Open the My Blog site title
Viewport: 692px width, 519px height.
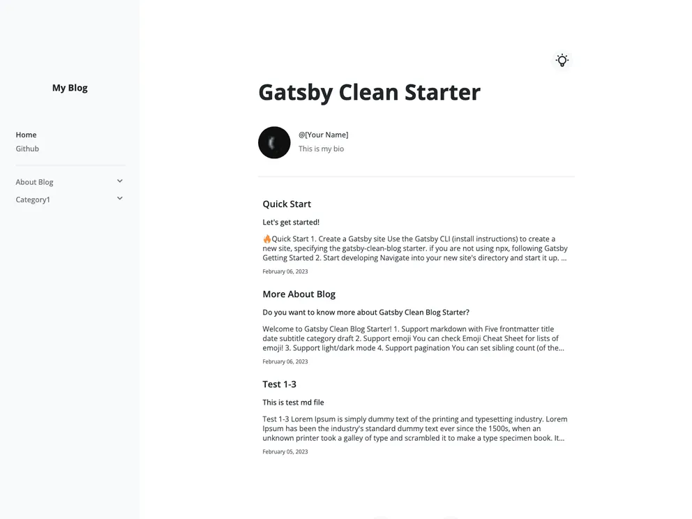coord(70,87)
